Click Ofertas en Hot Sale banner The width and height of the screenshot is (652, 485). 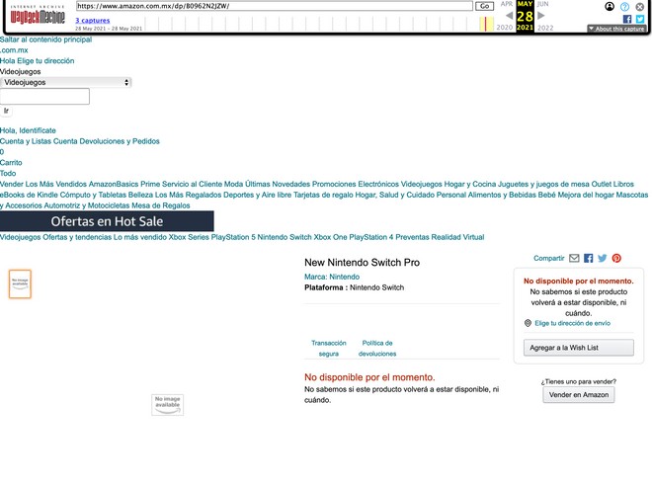click(x=107, y=221)
